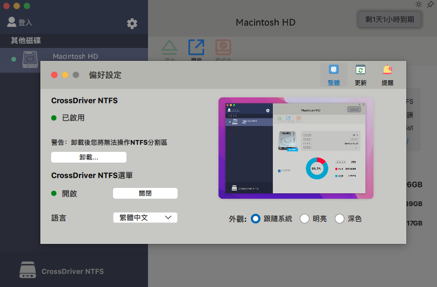Select the Macintosh HD disk icon in sidebar
The width and height of the screenshot is (437, 287).
(x=30, y=59)
